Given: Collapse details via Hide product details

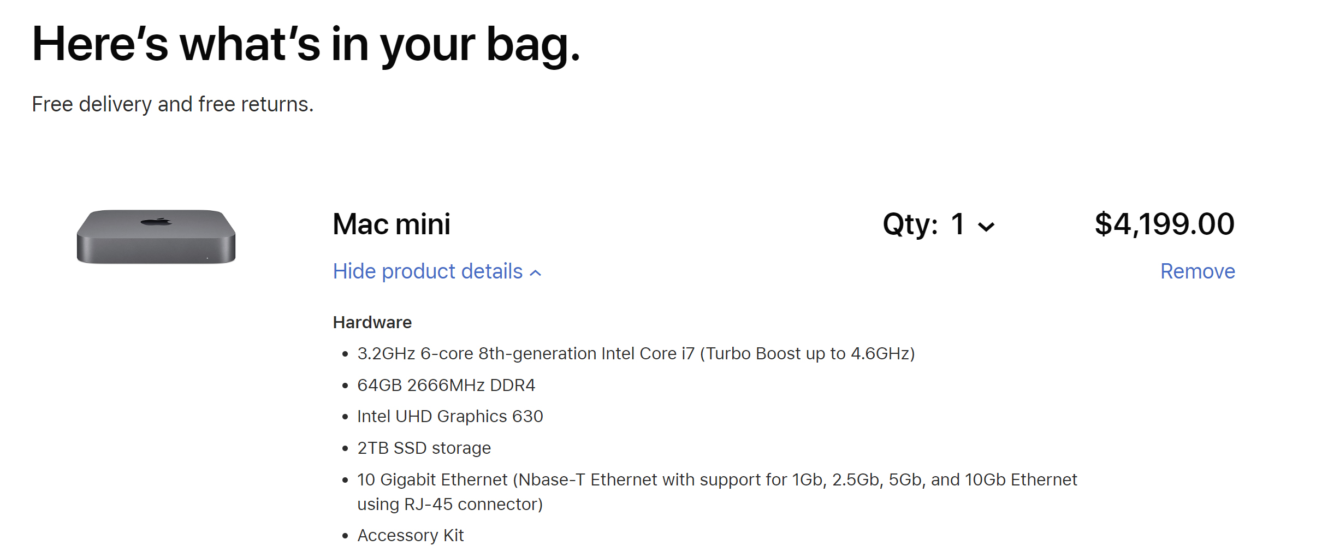Looking at the screenshot, I should (428, 271).
